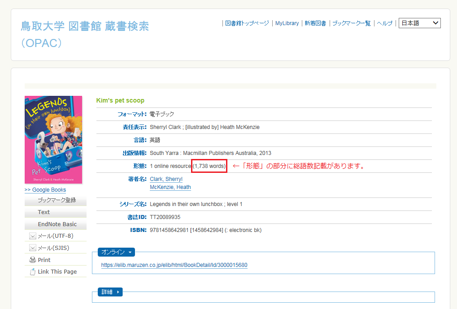Image resolution: width=457 pixels, height=309 pixels.
Task: Click the printer icon beside Print
Action: pos(32,260)
